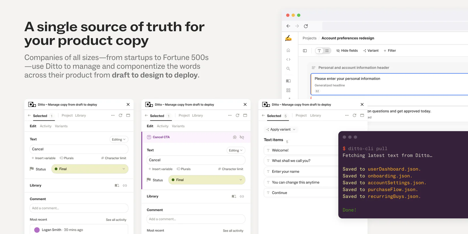Set Character limit in first plugin panel
468x234 pixels.
113,158
